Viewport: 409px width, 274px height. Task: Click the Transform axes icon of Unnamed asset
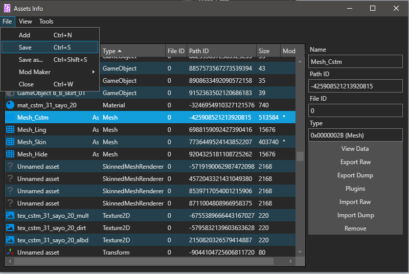10,252
